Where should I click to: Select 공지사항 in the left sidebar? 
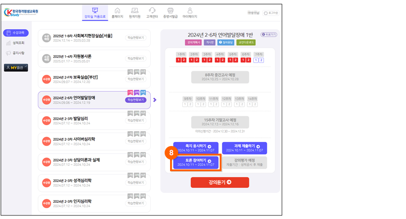16,53
